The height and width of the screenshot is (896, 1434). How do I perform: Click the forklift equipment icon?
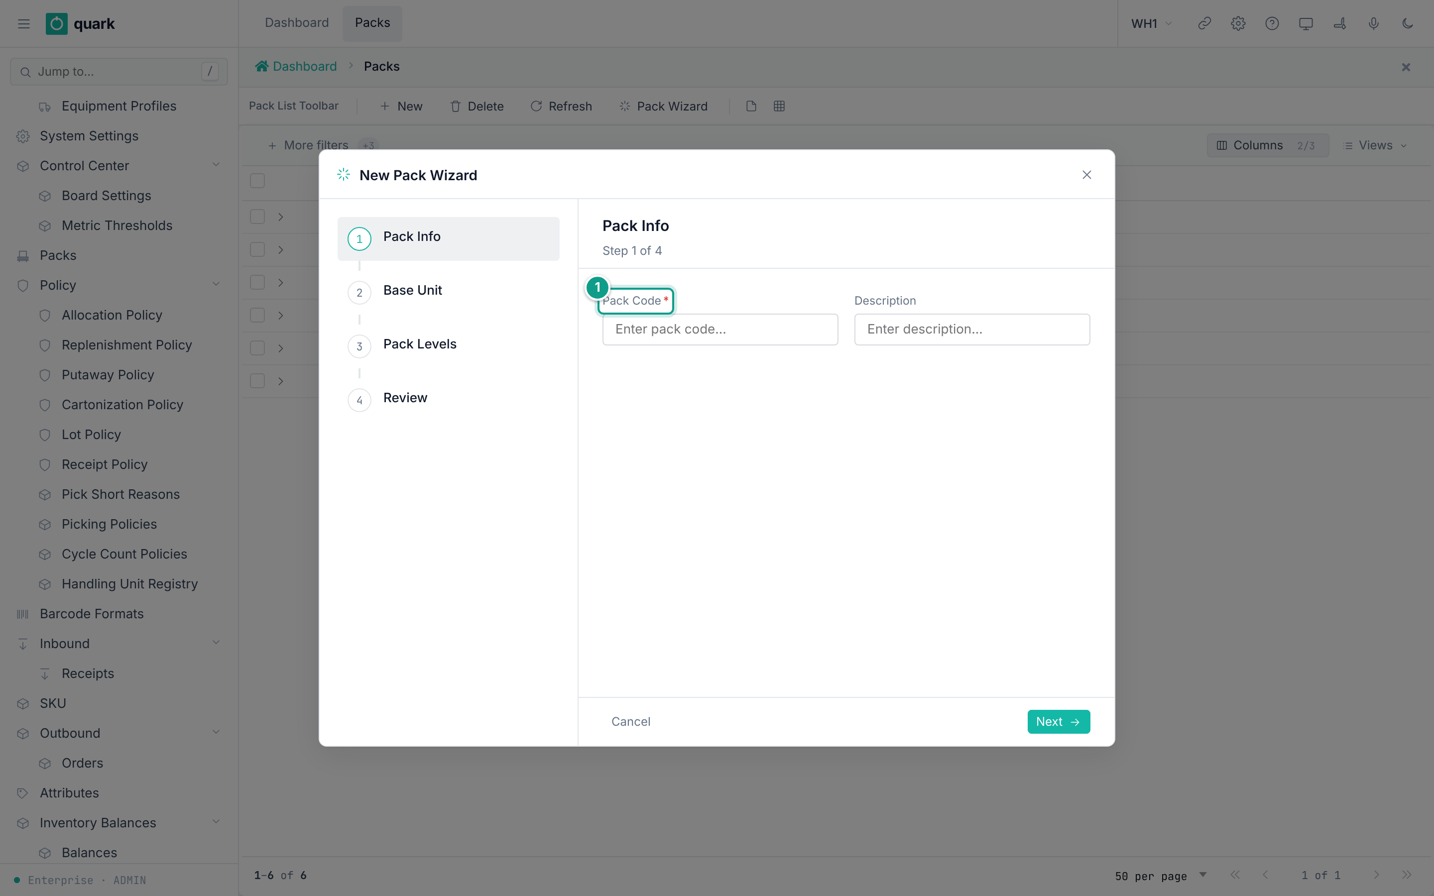pos(1340,24)
